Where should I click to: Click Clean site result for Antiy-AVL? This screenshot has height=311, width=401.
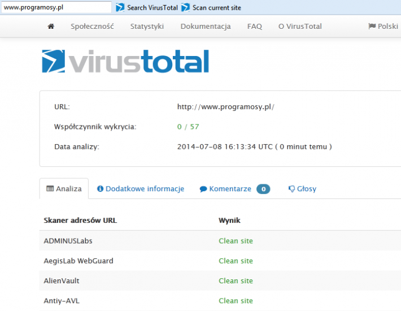coord(236,300)
